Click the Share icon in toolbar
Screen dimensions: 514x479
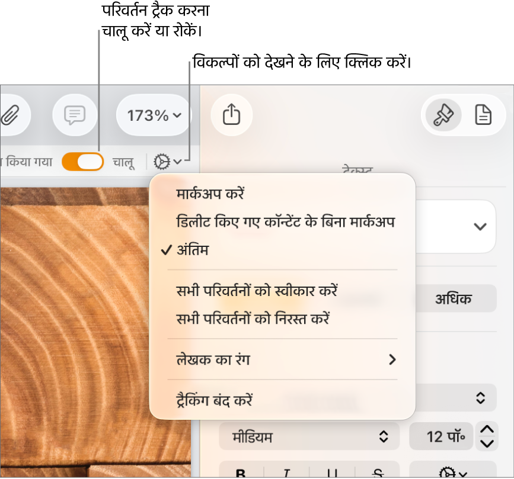[231, 115]
